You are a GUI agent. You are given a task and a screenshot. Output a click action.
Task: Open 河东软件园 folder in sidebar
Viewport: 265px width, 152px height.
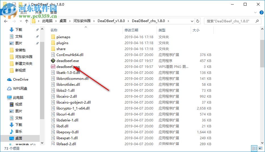click(x=21, y=57)
